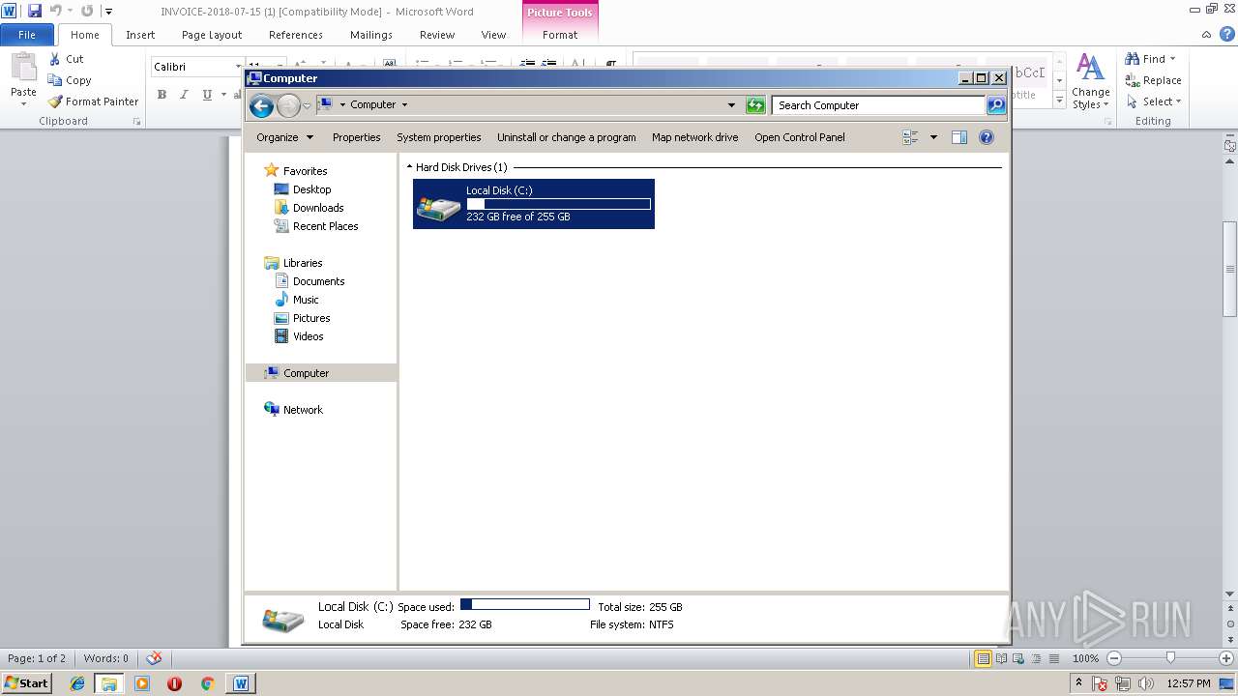The width and height of the screenshot is (1238, 696).
Task: Open the Explorer recent pages dropdown
Action: pos(308,105)
